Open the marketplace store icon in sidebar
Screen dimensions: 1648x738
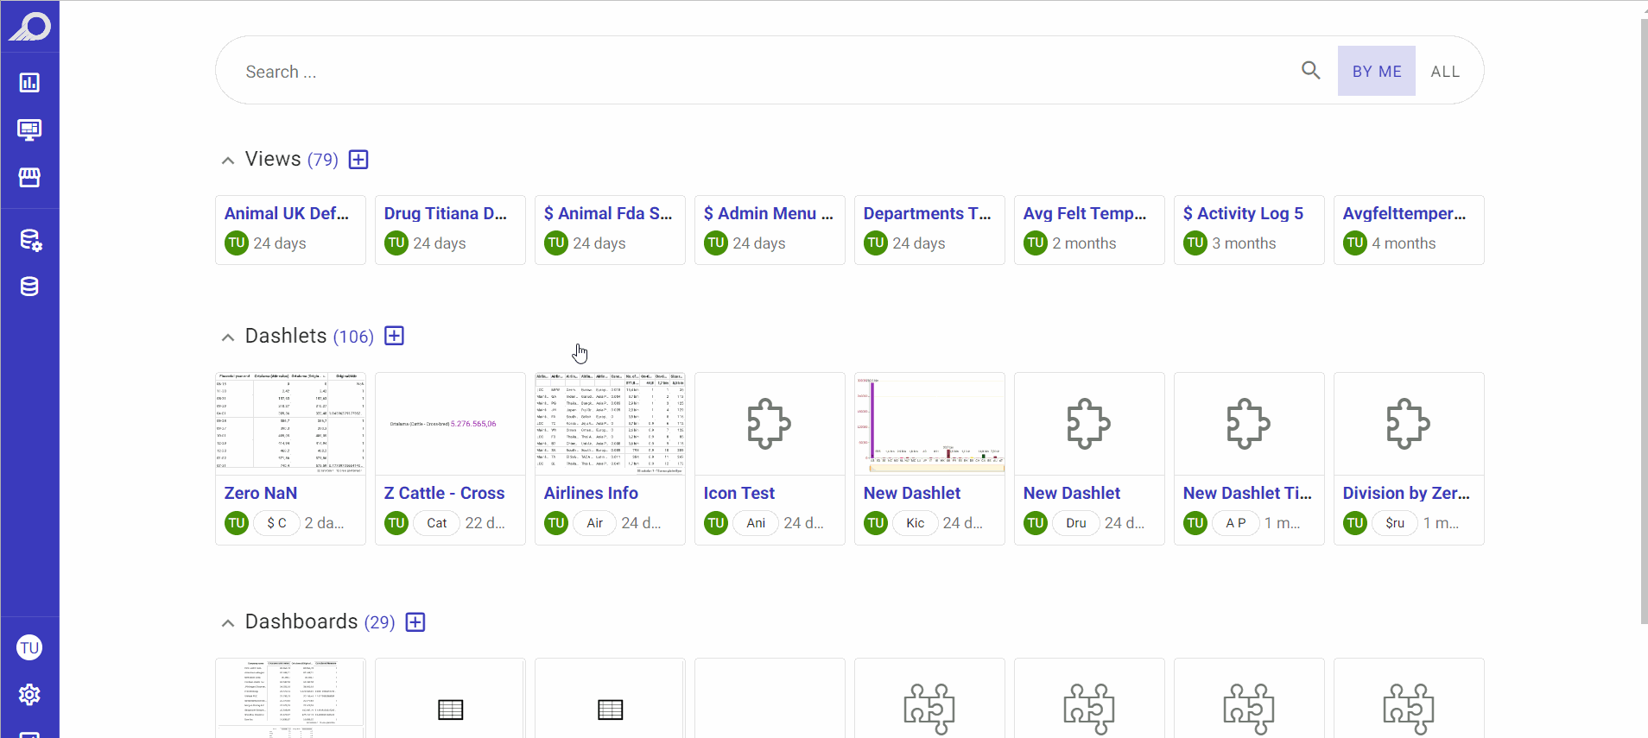point(29,177)
